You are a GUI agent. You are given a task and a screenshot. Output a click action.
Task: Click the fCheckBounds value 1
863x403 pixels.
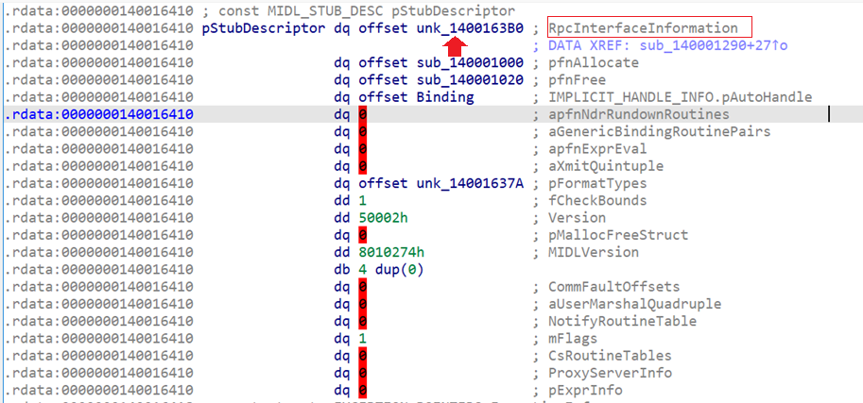click(362, 200)
